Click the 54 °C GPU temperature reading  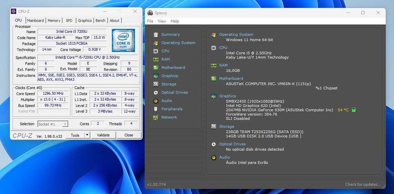tap(343, 110)
